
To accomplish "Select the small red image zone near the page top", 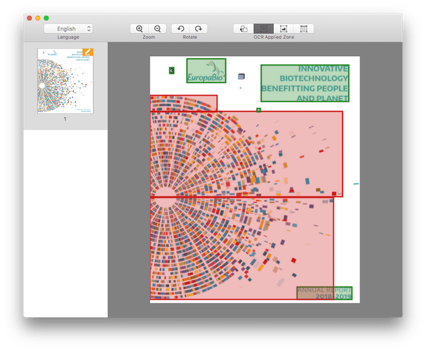I will pyautogui.click(x=184, y=103).
